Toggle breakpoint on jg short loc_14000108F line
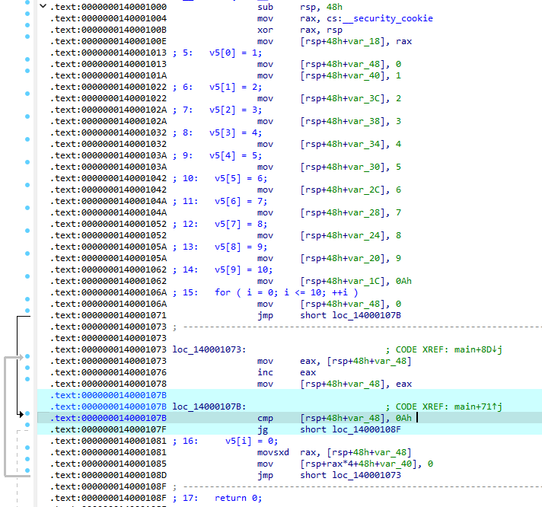Viewport: 542px width, 507px height. [27, 429]
